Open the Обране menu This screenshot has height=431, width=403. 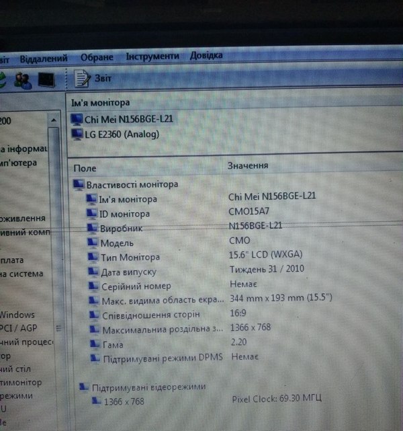click(97, 58)
